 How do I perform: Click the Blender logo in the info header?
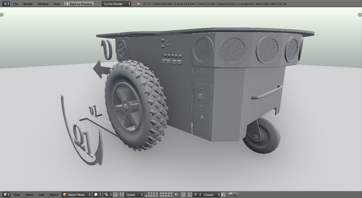(x=138, y=4)
